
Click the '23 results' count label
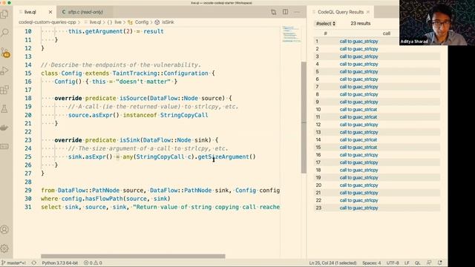[x=361, y=23]
